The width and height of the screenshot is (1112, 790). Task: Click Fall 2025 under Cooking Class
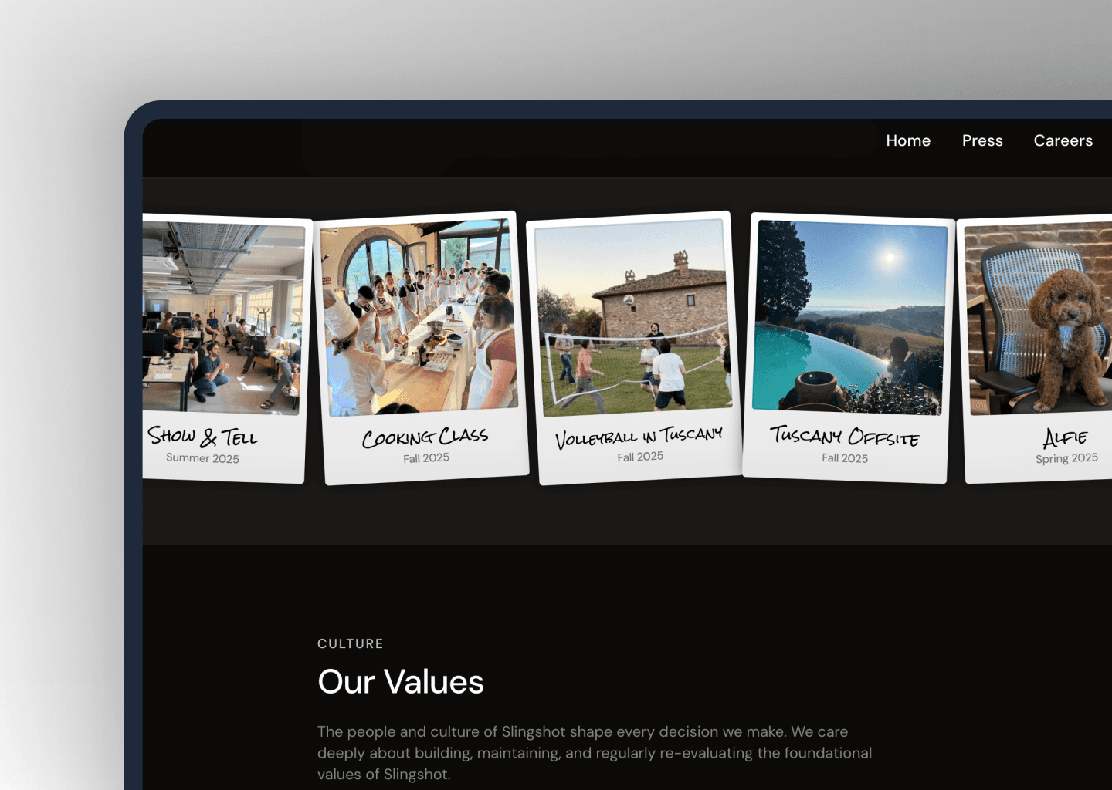426,458
